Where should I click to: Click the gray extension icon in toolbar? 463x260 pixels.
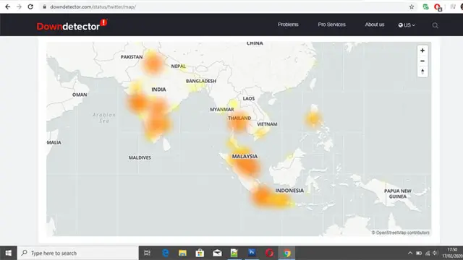(453, 6)
